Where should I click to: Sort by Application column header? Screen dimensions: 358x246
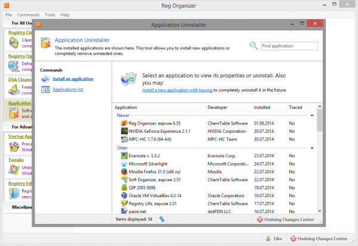tap(159, 107)
